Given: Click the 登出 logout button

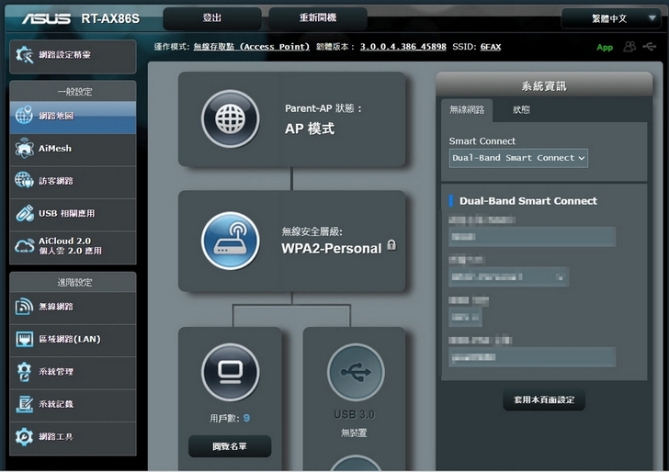Looking at the screenshot, I should pyautogui.click(x=212, y=18).
